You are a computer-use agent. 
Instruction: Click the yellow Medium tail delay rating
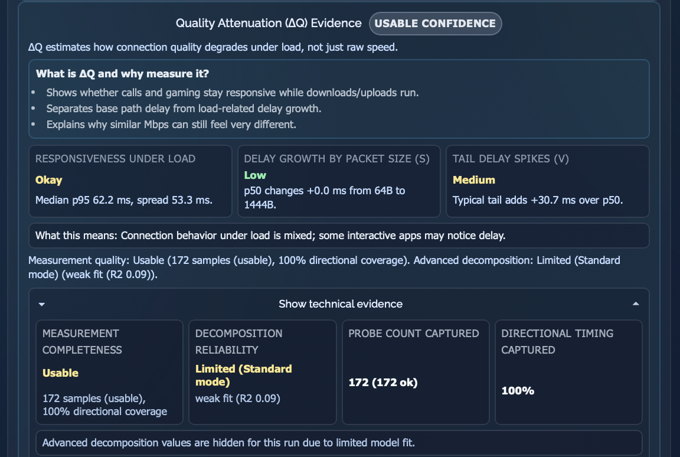coord(473,180)
